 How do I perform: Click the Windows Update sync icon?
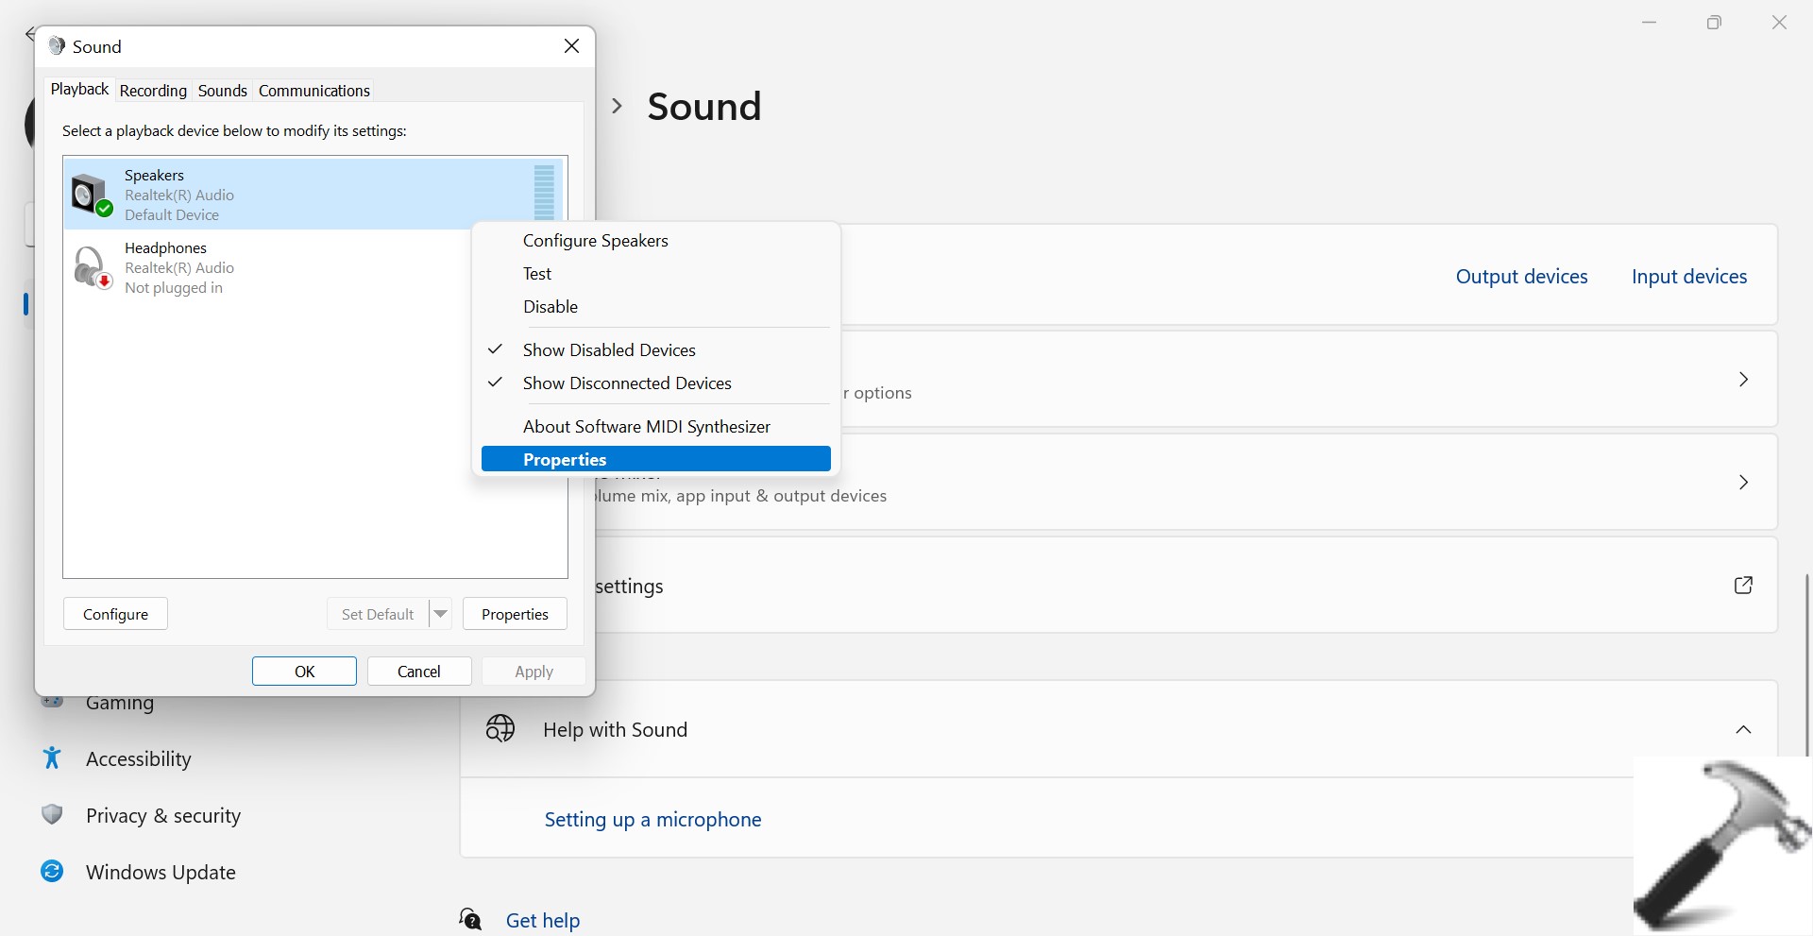tap(52, 872)
